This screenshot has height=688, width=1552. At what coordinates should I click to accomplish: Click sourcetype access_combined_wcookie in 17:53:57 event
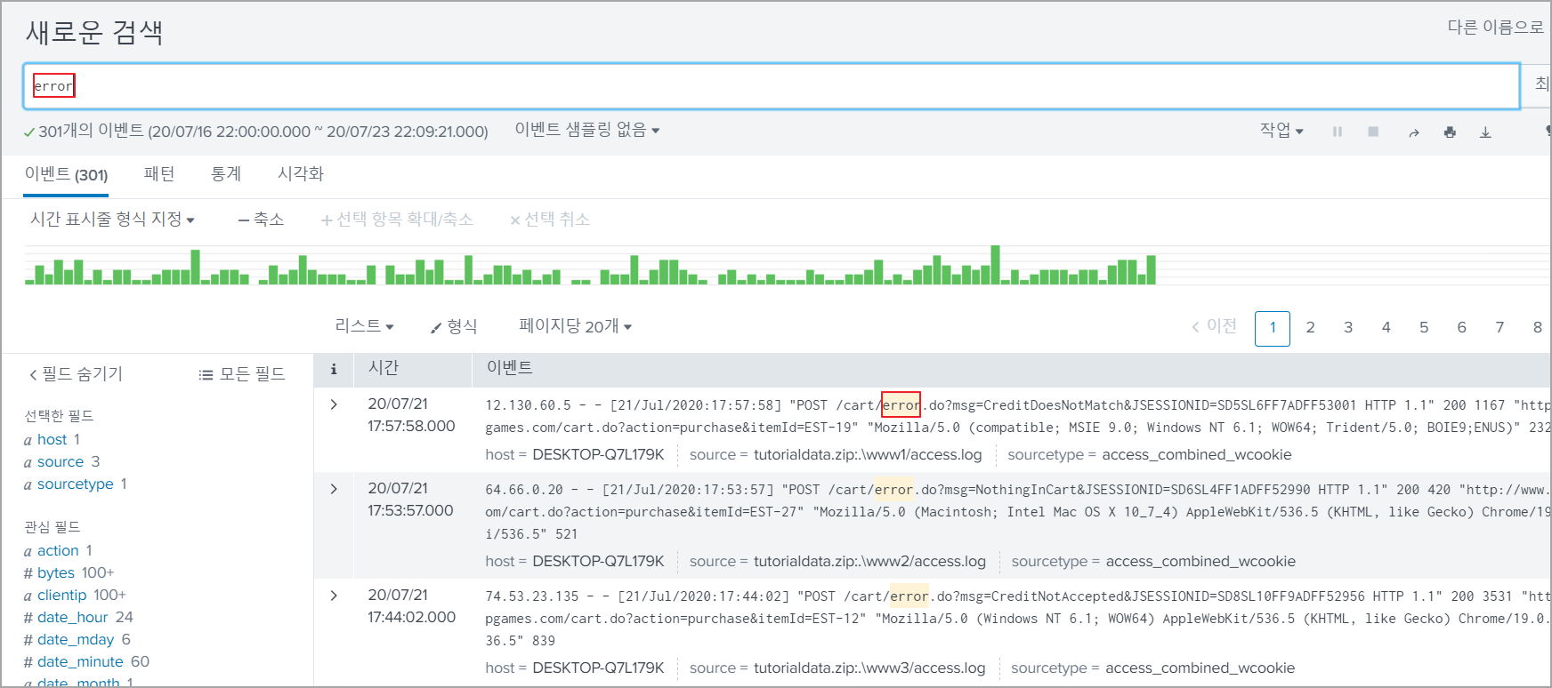coord(1200,562)
